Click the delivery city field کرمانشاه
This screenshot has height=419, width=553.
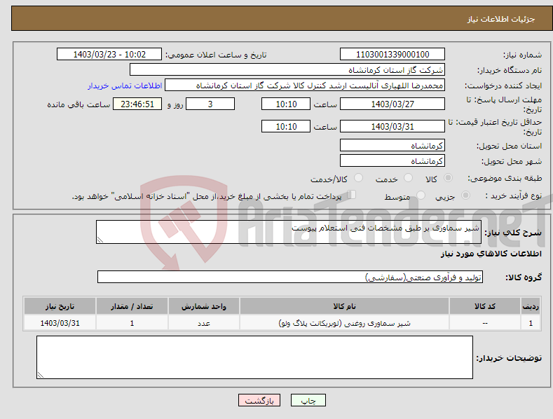click(392, 161)
